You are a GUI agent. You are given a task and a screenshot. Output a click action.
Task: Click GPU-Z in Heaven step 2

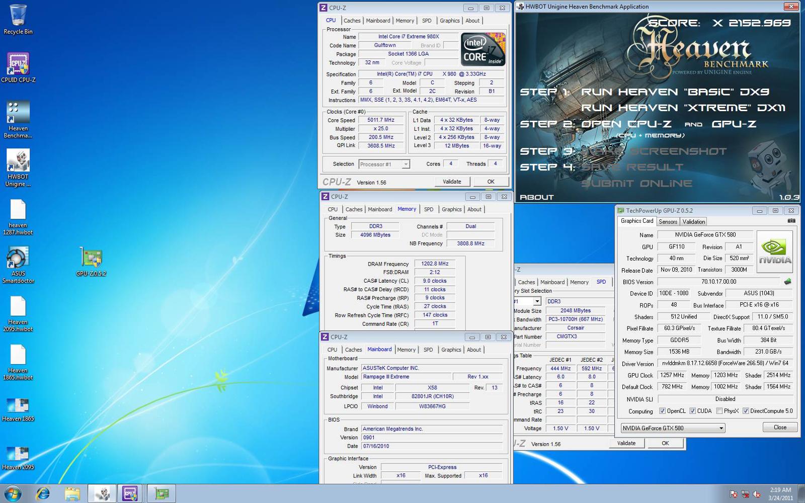click(x=734, y=124)
